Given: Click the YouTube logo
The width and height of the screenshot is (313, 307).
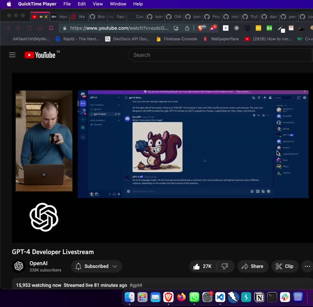Looking at the screenshot, I should 41,55.
